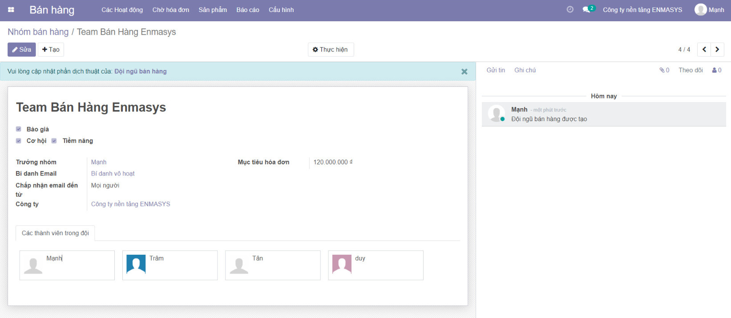This screenshot has width=731, height=318.
Task: Open the Mạnh user account menu
Action: pos(709,10)
